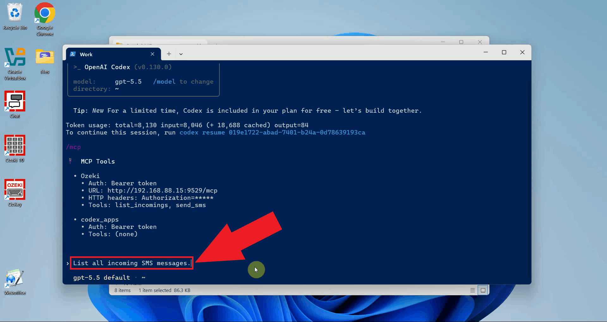Image resolution: width=607 pixels, height=322 pixels.
Task: Click the 'Ozeki' server entry
Action: point(90,176)
